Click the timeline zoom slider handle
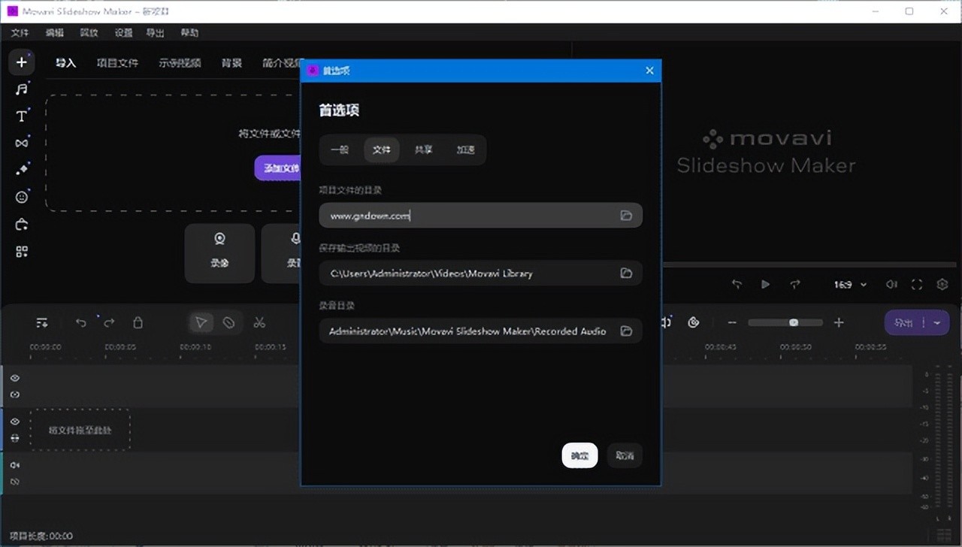Viewport: 962px width, 547px height. tap(794, 323)
